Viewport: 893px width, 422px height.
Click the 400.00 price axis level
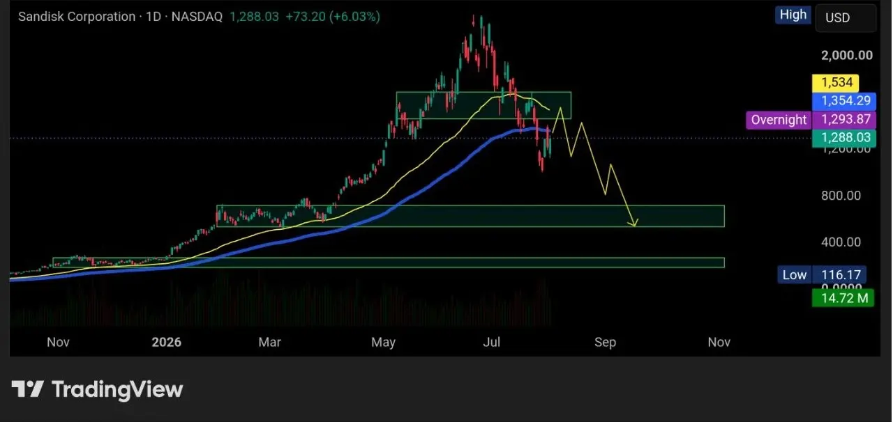(x=841, y=242)
